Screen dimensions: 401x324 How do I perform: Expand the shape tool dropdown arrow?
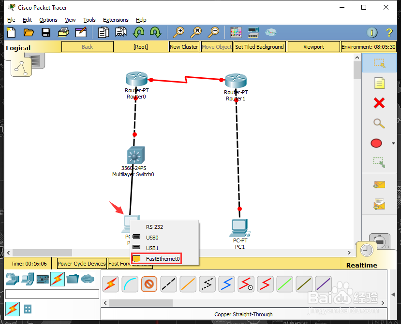click(x=393, y=143)
